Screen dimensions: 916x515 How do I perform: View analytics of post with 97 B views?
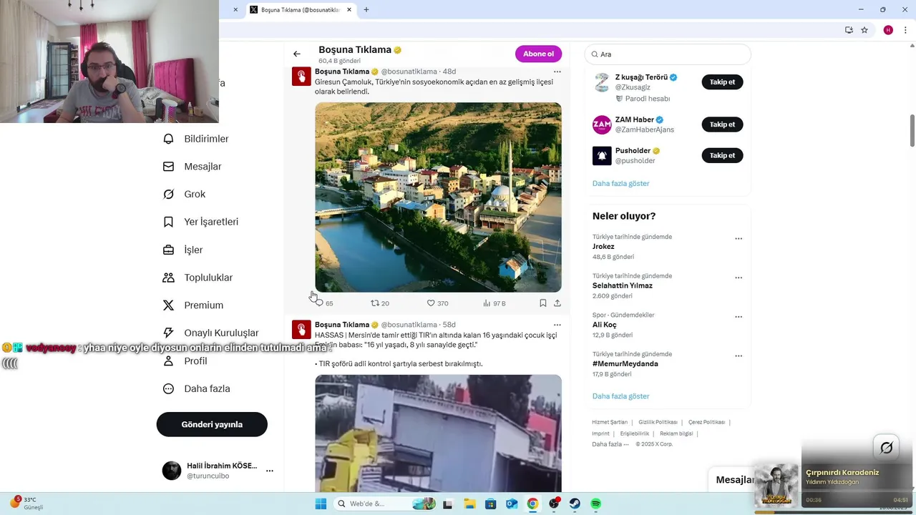494,303
